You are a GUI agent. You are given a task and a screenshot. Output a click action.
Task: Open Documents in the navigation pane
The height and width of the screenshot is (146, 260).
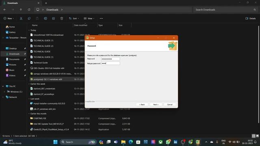[x=14, y=59]
